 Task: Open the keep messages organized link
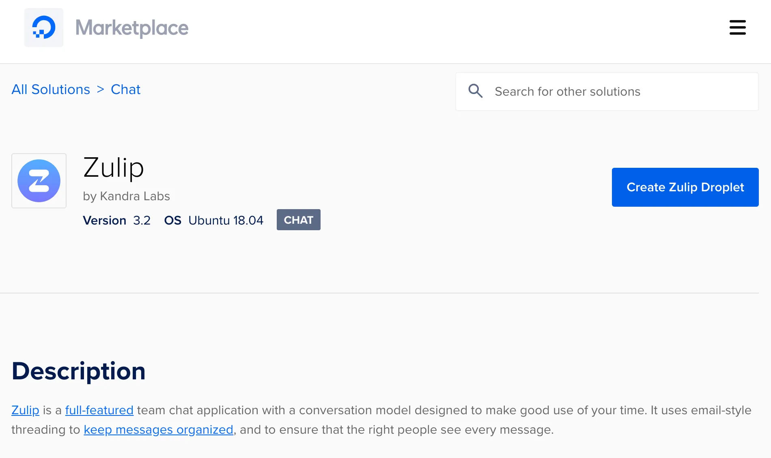pos(158,430)
